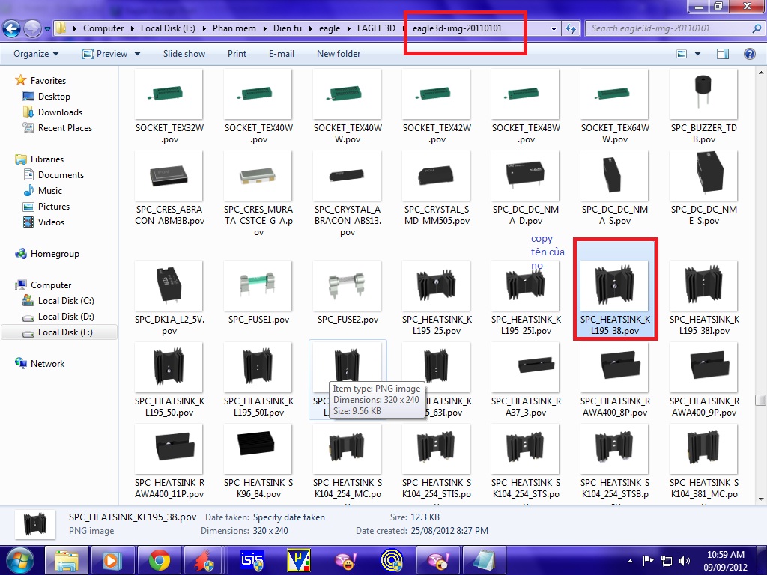Image resolution: width=767 pixels, height=575 pixels.
Task: Open Help with the question mark icon
Action: click(749, 54)
